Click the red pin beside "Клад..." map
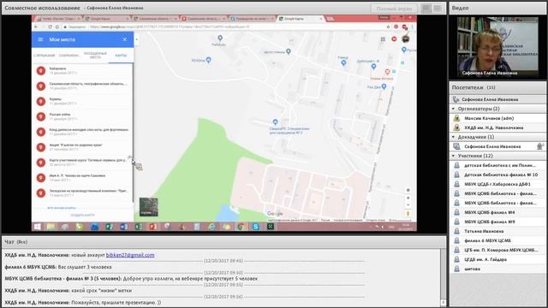Image resolution: width=548 pixels, height=308 pixels. click(41, 132)
